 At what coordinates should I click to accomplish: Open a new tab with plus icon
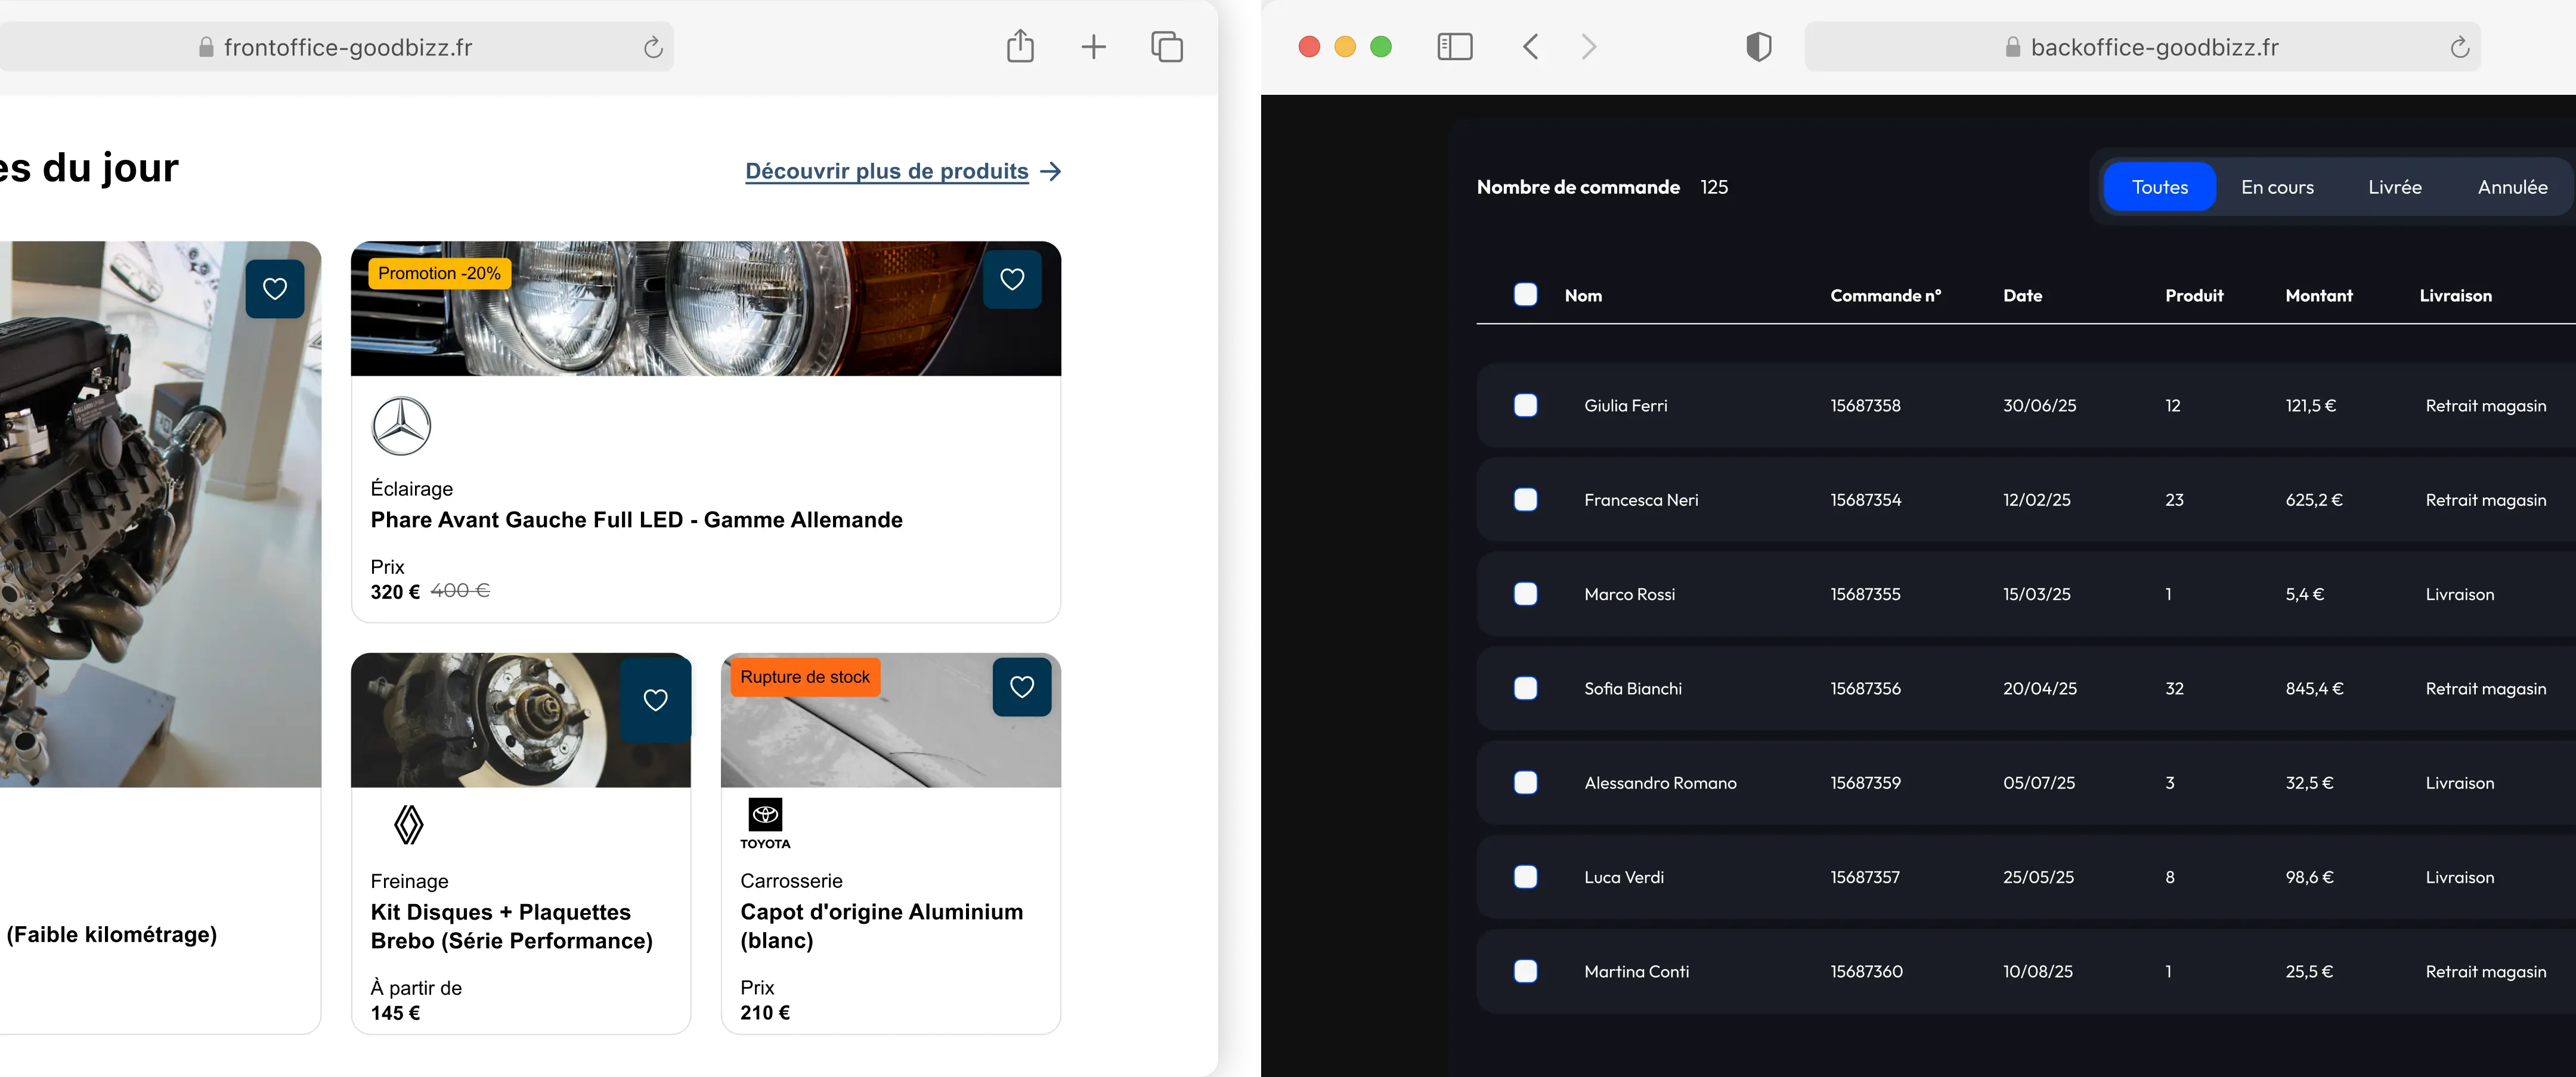click(1093, 46)
